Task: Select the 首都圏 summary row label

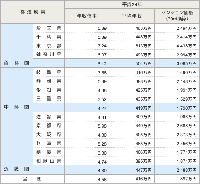Action: click(x=16, y=63)
